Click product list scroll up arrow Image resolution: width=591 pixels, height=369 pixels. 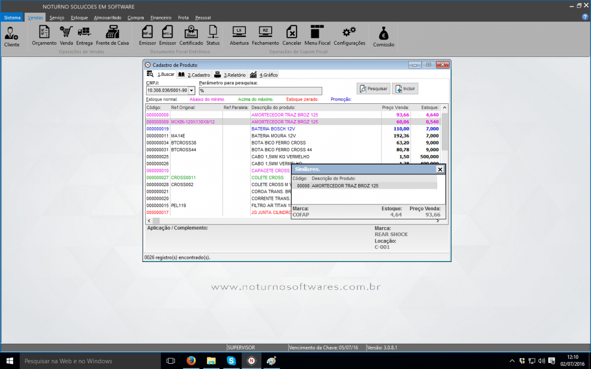coord(445,108)
